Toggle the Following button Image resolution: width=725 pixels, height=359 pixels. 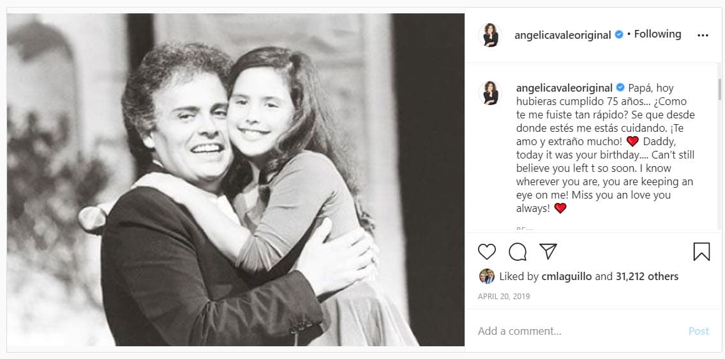tap(657, 34)
